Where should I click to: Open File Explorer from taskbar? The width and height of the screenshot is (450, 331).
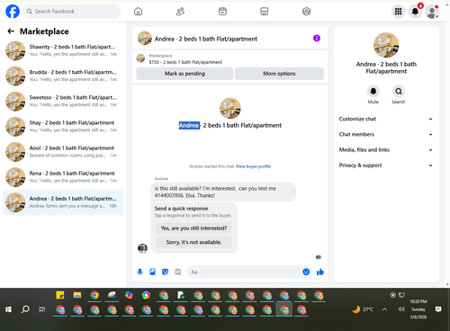point(77,295)
